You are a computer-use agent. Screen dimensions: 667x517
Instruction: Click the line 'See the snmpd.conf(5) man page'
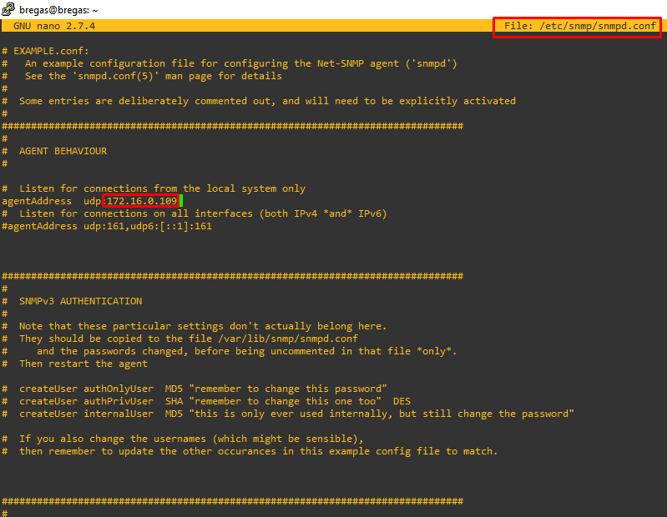tap(142, 76)
